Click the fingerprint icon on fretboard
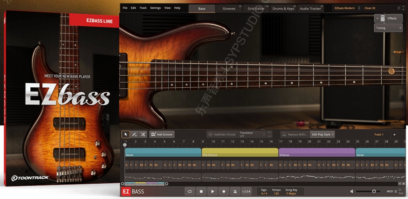 click(x=391, y=71)
